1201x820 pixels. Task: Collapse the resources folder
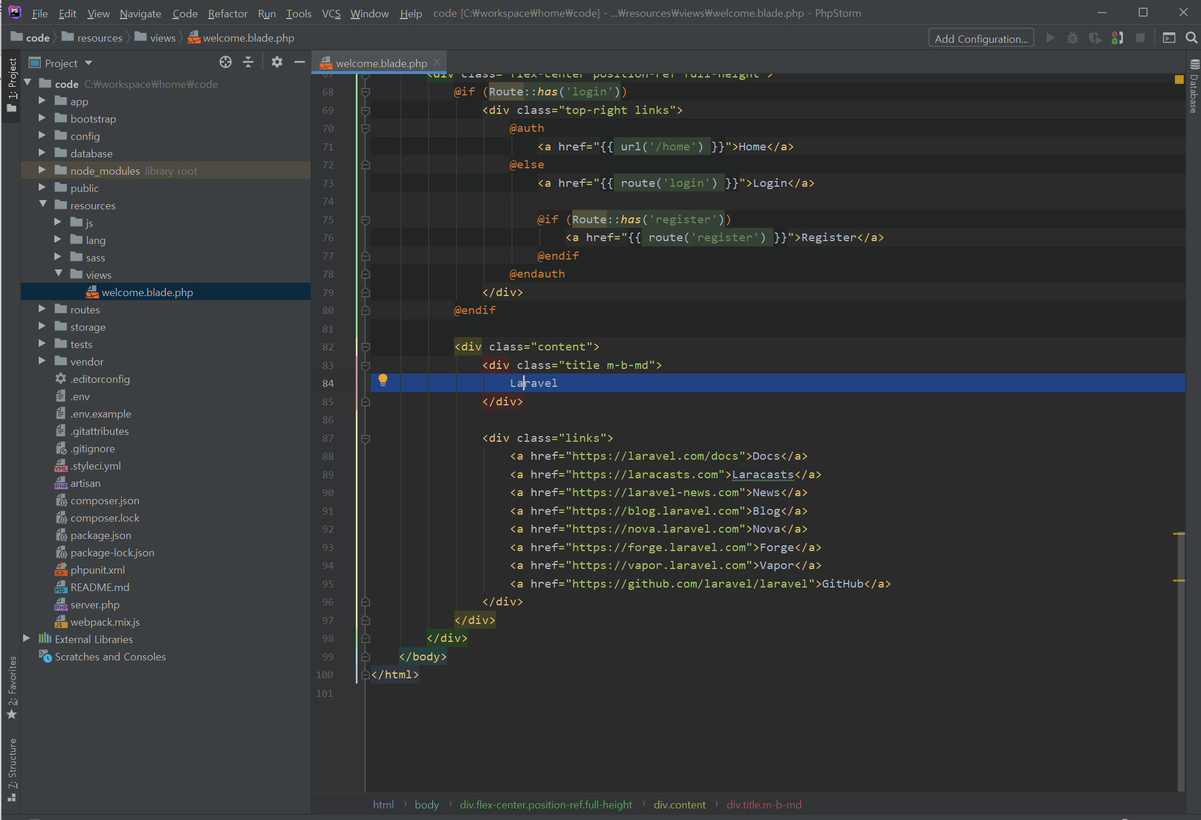pyautogui.click(x=43, y=205)
